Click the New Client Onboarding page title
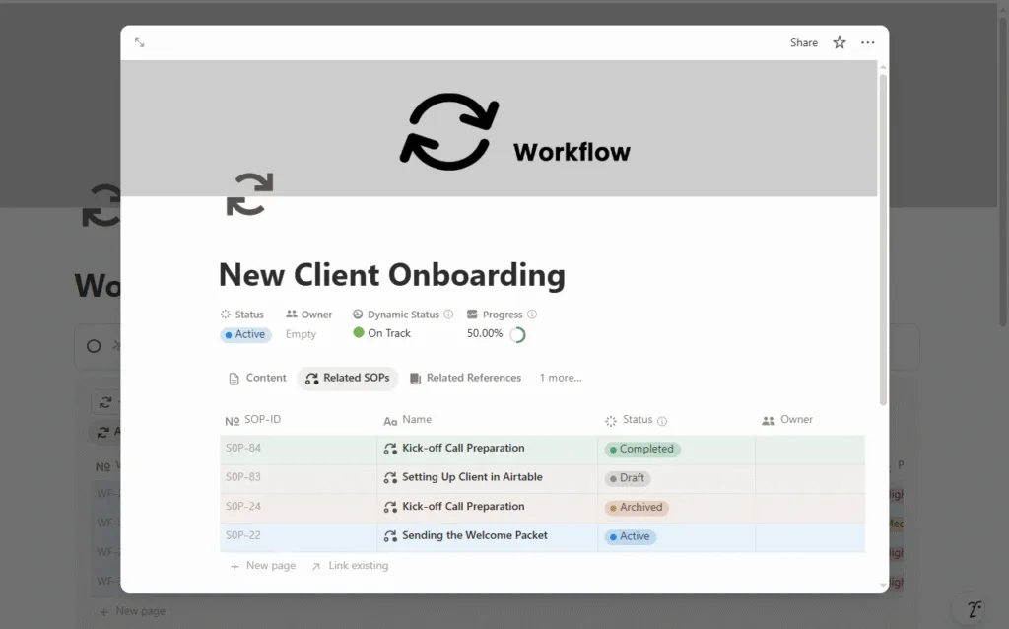Image resolution: width=1009 pixels, height=629 pixels. click(x=391, y=275)
